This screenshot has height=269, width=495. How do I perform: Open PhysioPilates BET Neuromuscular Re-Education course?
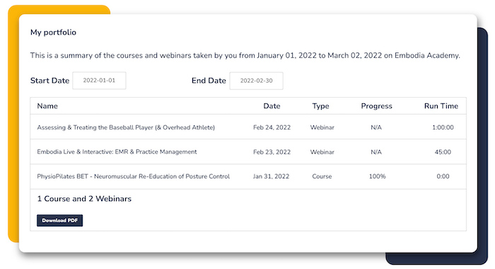pos(133,176)
